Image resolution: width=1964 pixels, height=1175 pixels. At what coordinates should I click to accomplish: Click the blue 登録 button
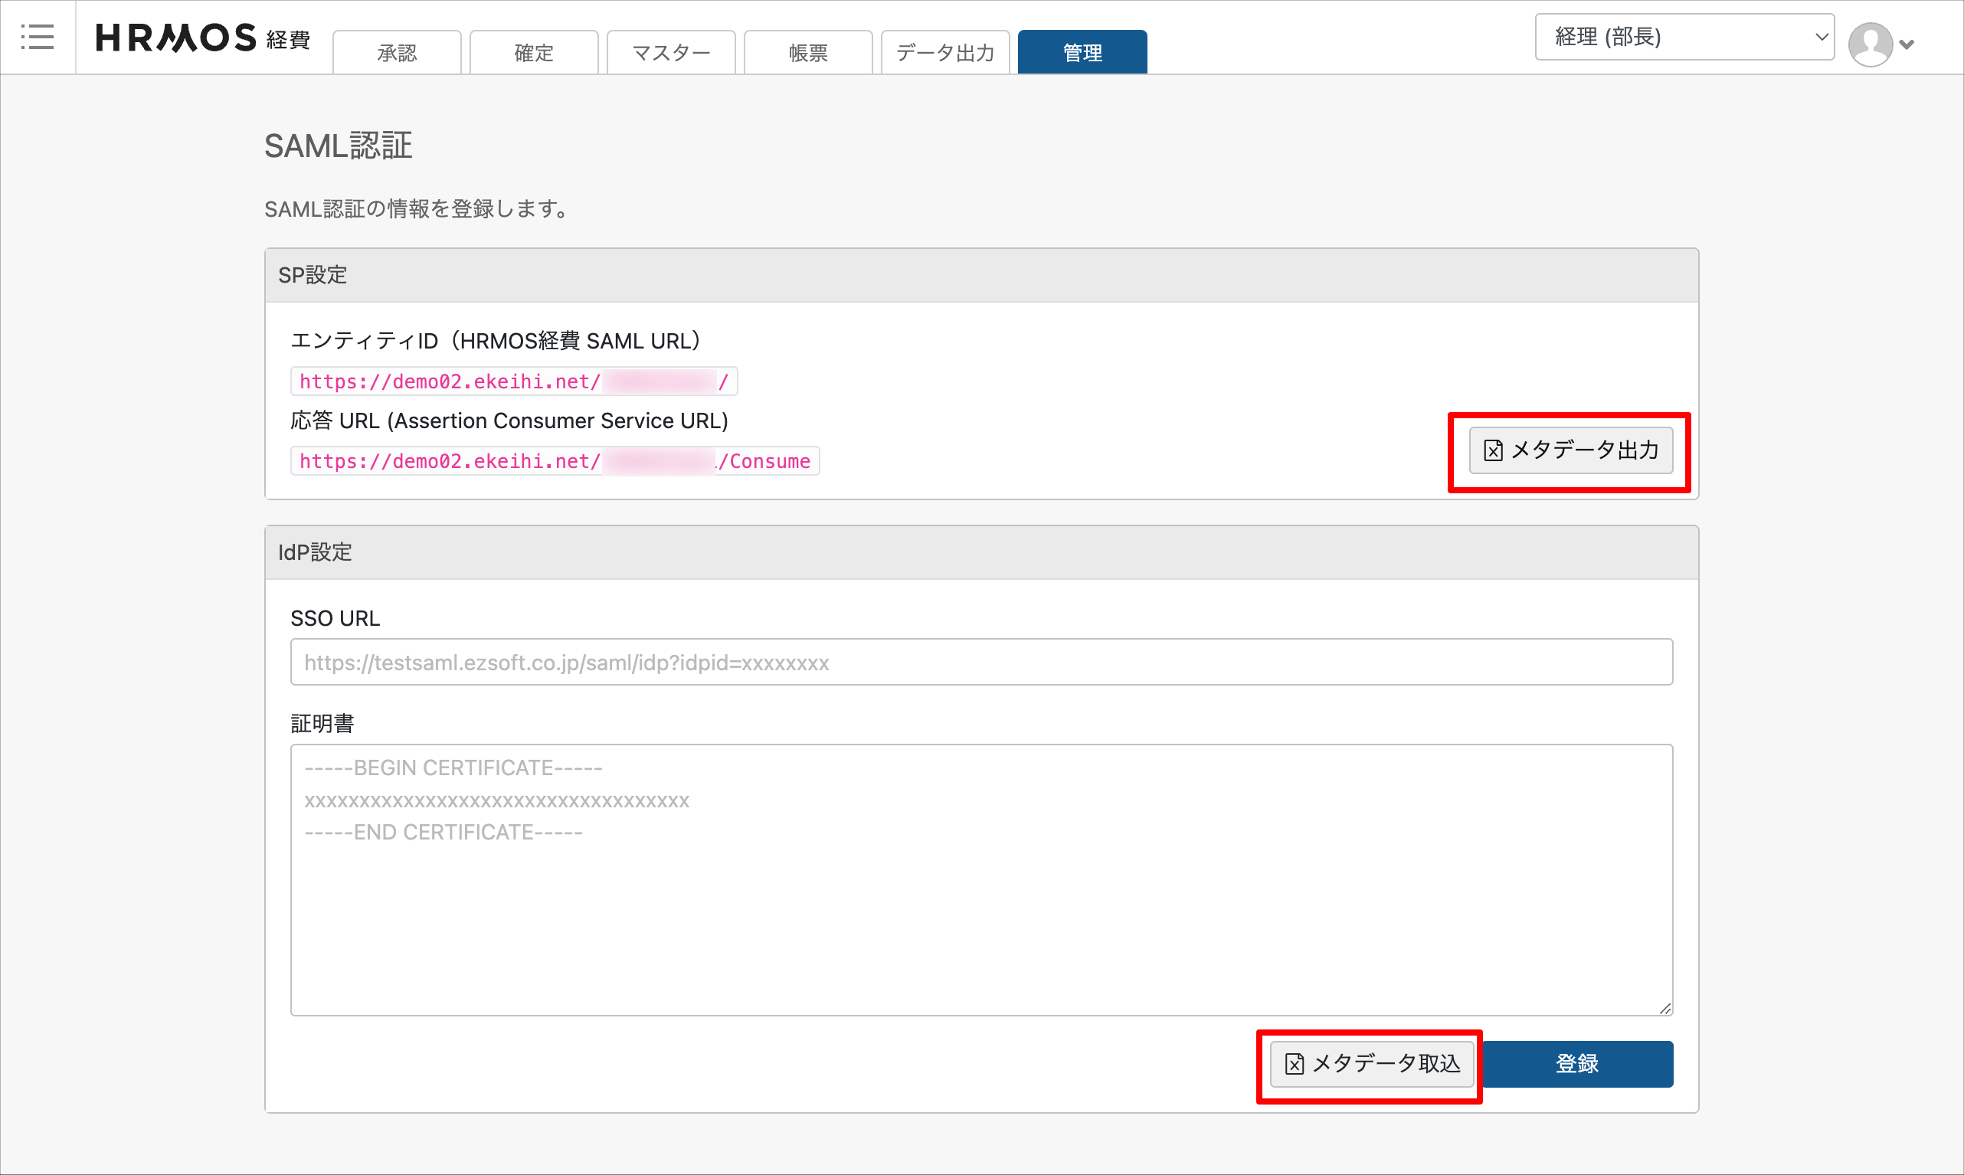1576,1063
